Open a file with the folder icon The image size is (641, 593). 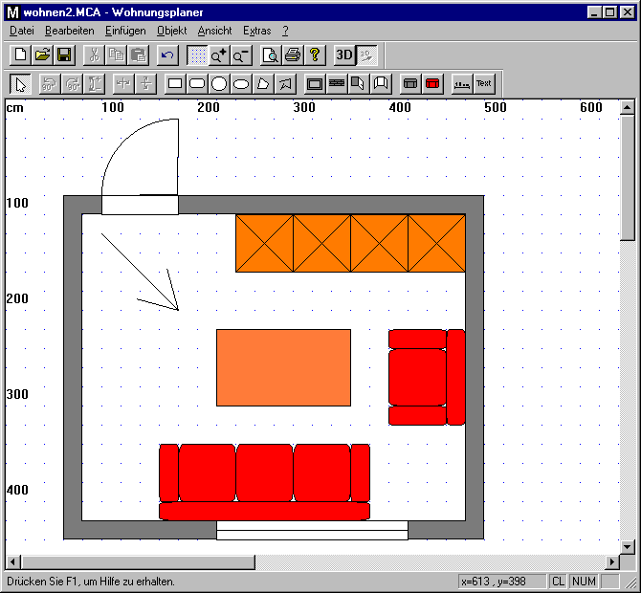click(42, 55)
